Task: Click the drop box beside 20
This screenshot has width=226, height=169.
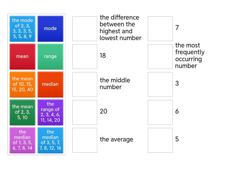Action: point(85,112)
